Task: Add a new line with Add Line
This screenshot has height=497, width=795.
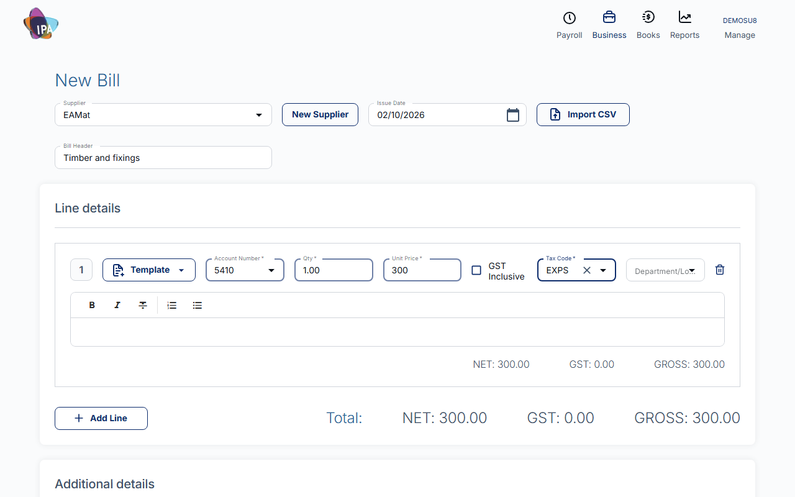Action: [101, 418]
